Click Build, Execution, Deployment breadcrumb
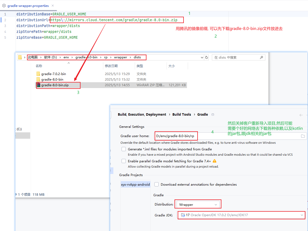The image size is (308, 231). pyautogui.click(x=142, y=115)
